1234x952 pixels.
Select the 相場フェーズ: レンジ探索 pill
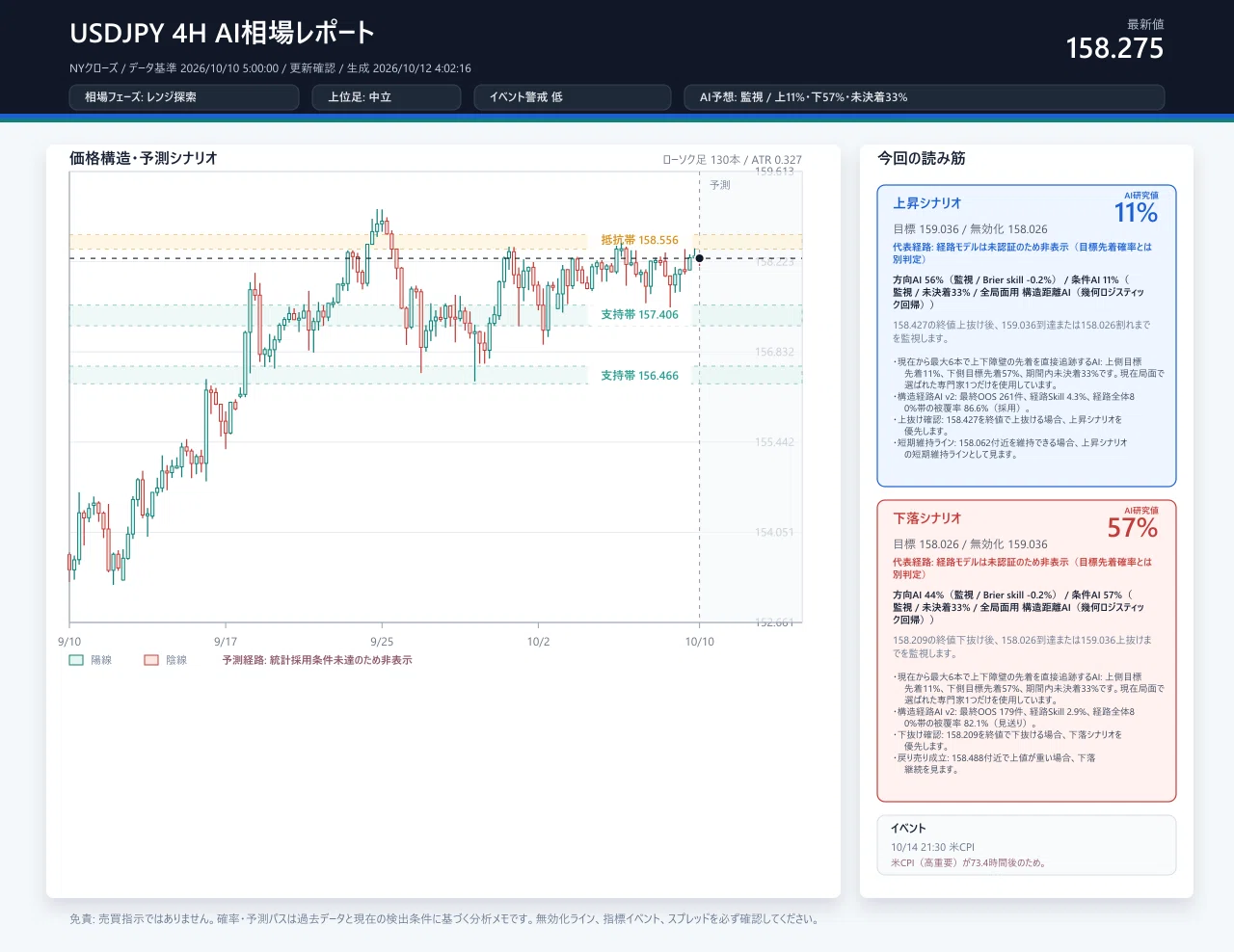pyautogui.click(x=184, y=97)
